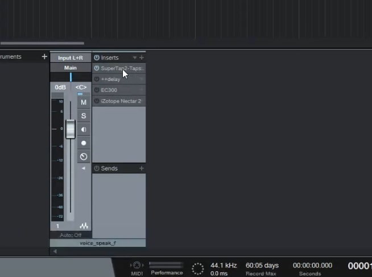Click the channel volume fader handle

71,129
